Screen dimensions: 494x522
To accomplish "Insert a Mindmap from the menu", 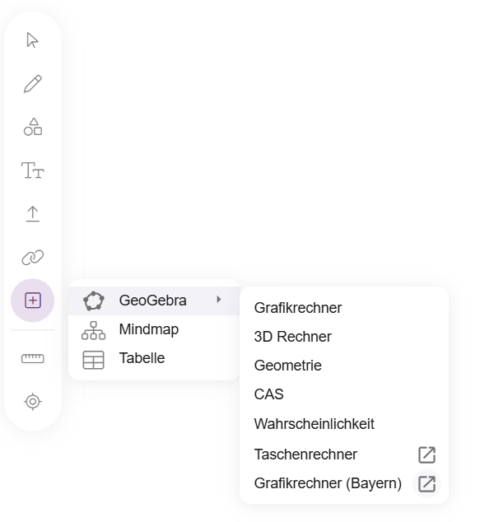I will 148,329.
